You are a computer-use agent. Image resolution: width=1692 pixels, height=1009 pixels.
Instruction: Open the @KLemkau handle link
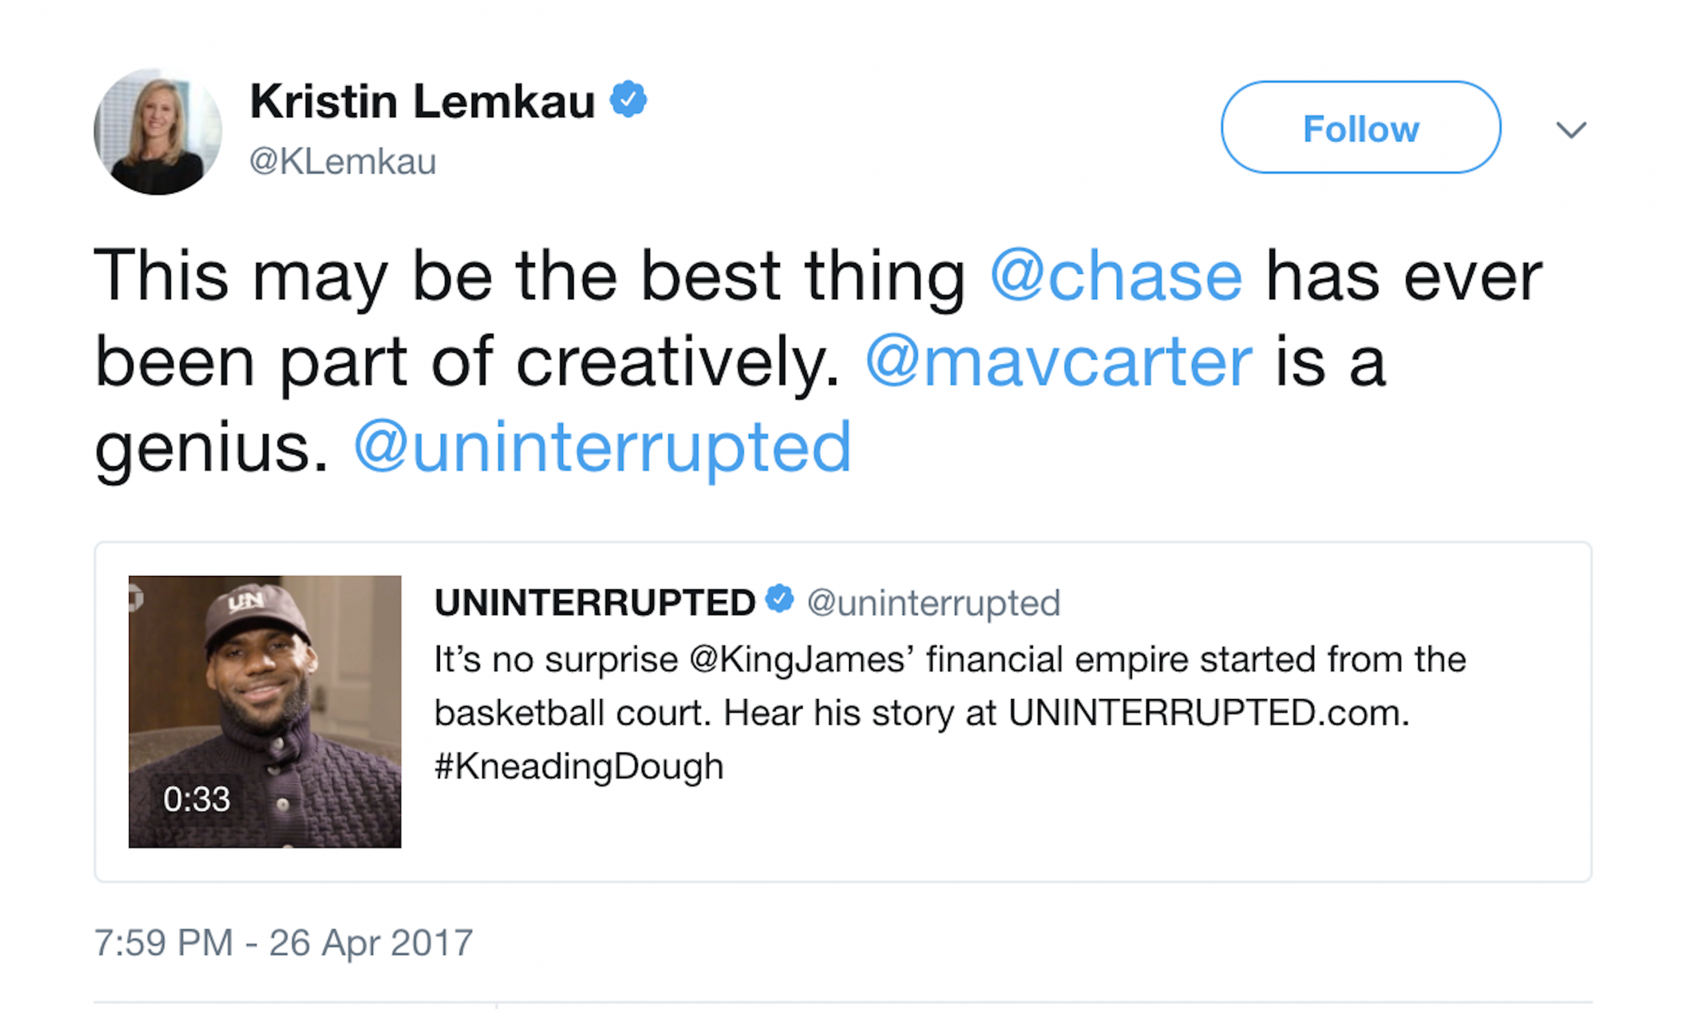point(342,162)
